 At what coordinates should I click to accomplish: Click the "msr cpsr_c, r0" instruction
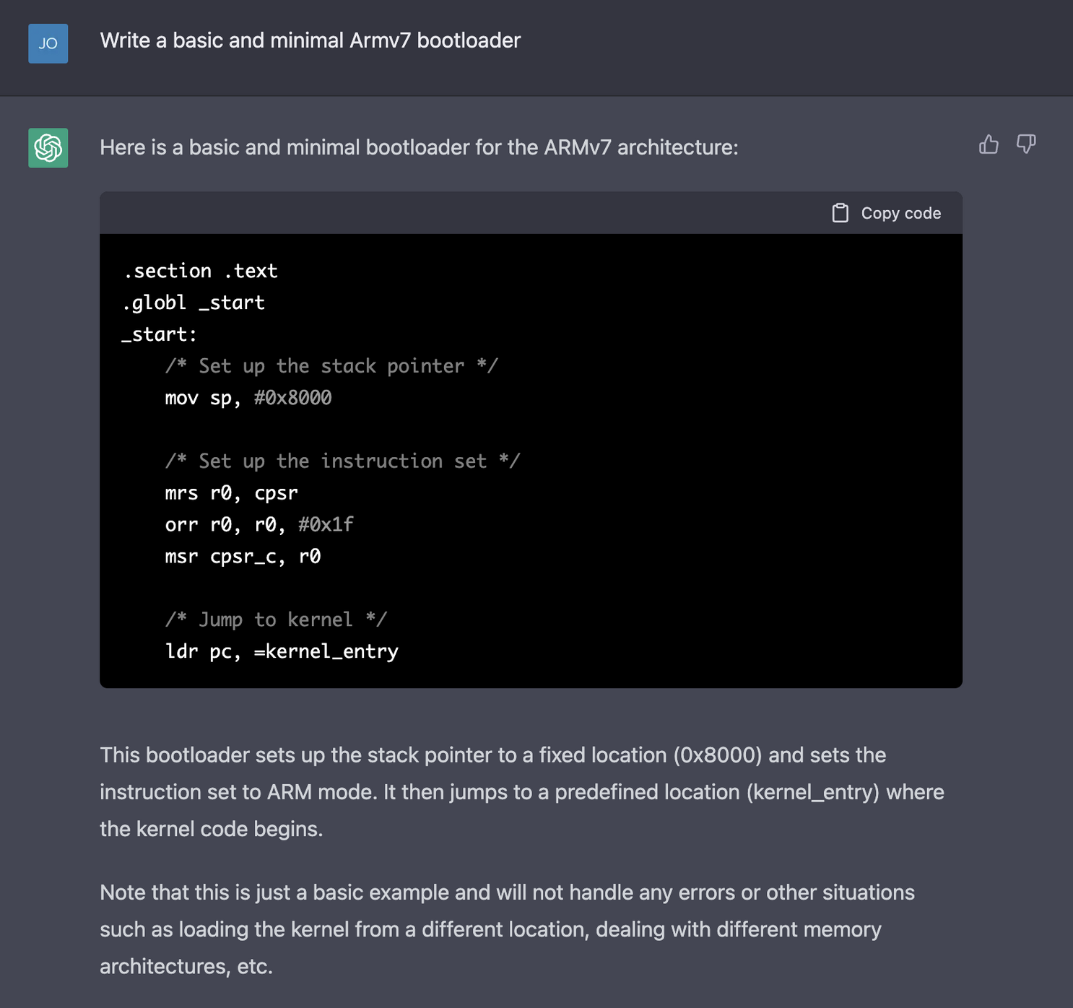click(243, 557)
